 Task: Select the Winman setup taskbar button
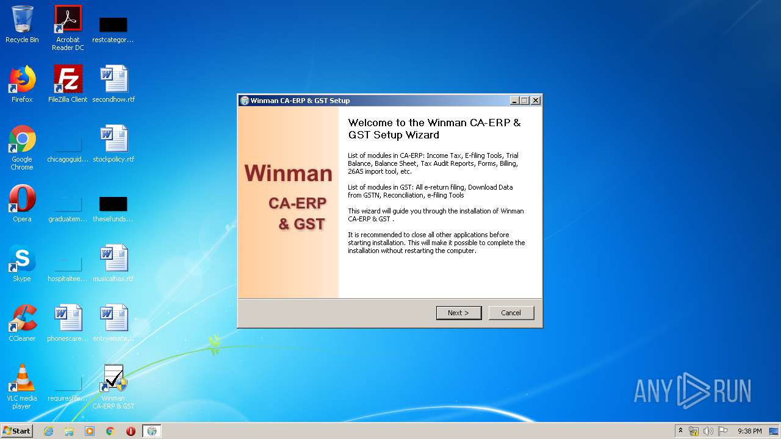click(152, 431)
